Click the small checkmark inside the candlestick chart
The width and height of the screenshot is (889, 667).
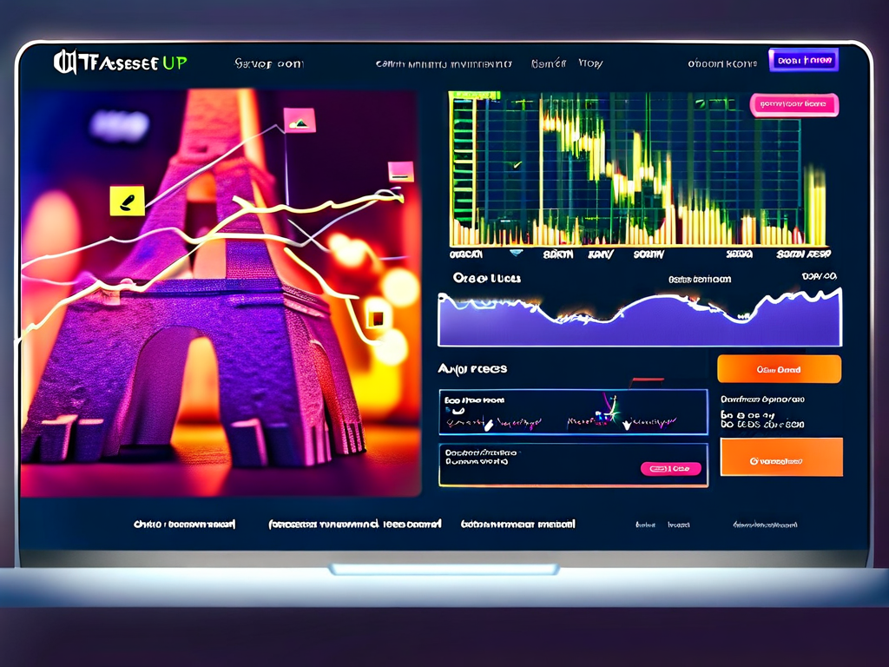[x=517, y=166]
